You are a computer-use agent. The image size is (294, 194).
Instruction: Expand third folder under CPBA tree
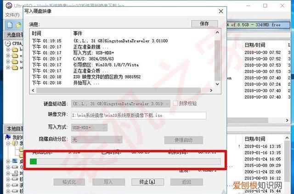click(8, 61)
